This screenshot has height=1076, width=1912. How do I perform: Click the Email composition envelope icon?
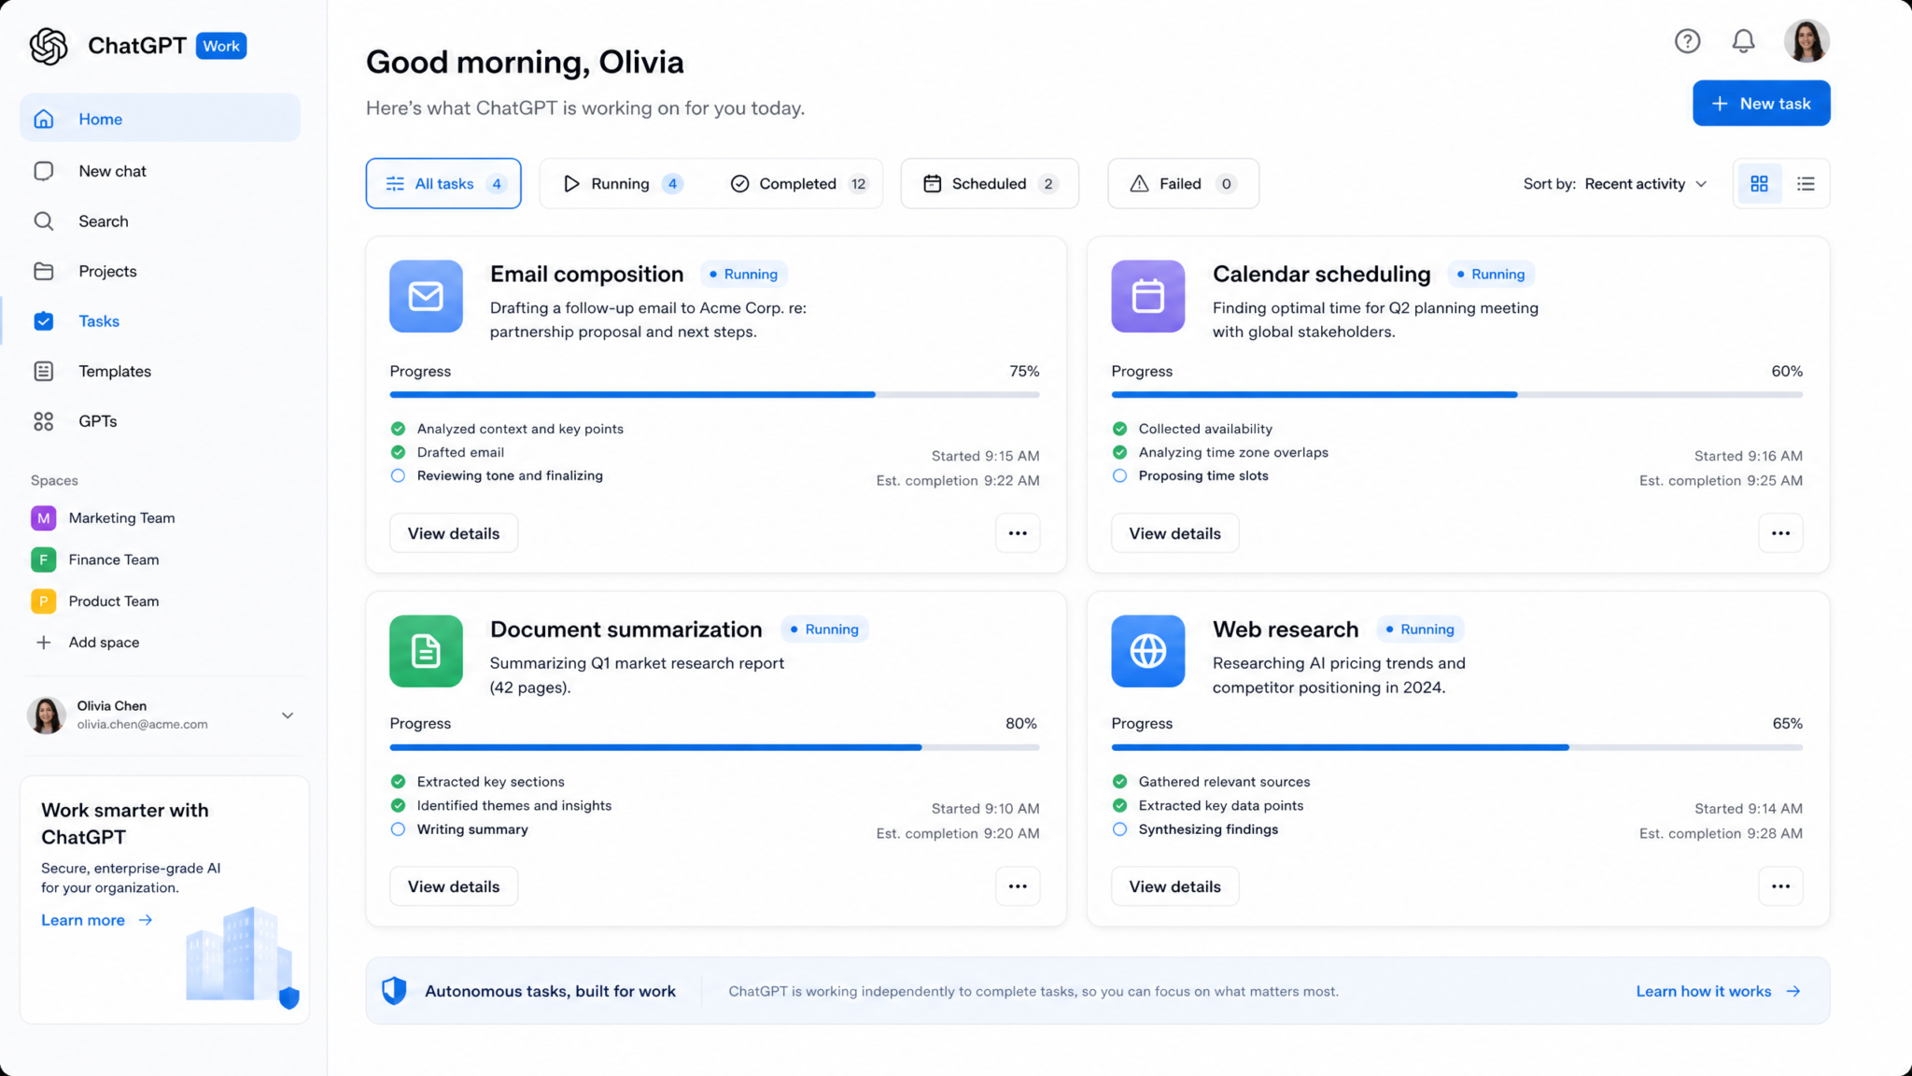[426, 296]
